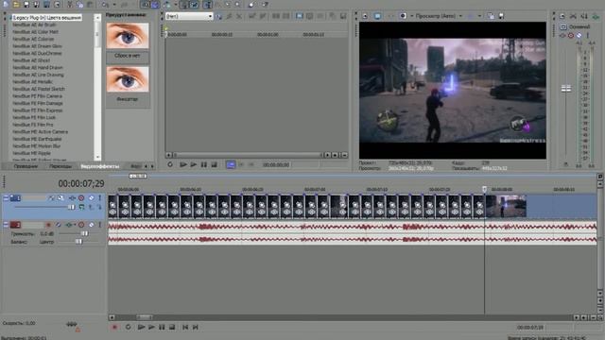The height and width of the screenshot is (340, 605).
Task: Select NewBlue AE Dream Glow effect
Action: pyautogui.click(x=37, y=46)
